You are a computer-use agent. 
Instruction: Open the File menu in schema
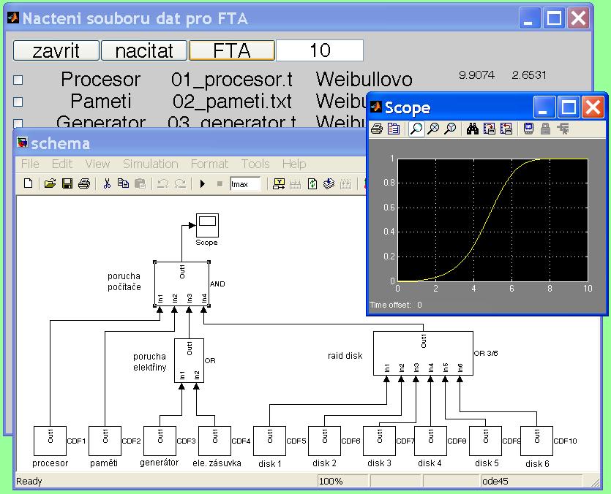click(x=30, y=164)
